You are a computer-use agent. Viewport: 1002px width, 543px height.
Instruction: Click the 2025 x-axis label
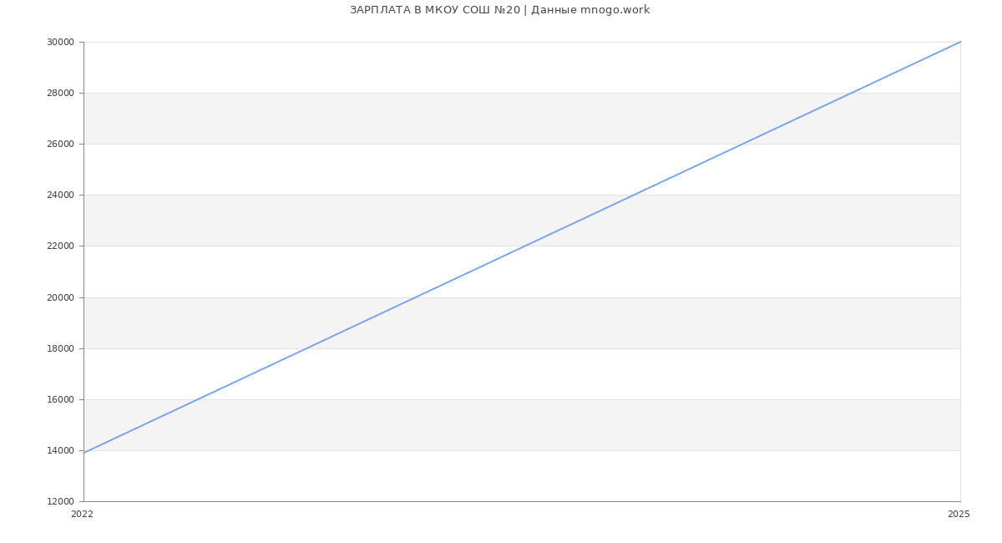tap(959, 515)
